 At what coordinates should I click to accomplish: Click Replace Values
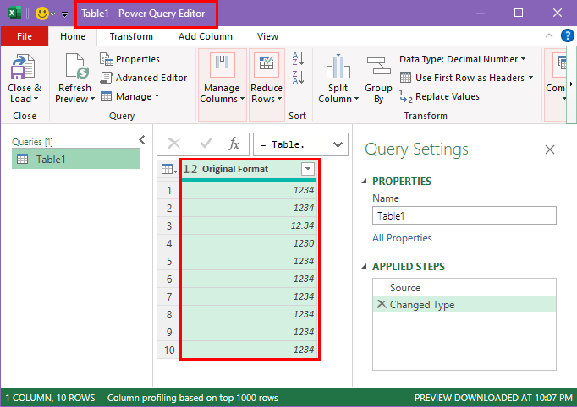440,96
